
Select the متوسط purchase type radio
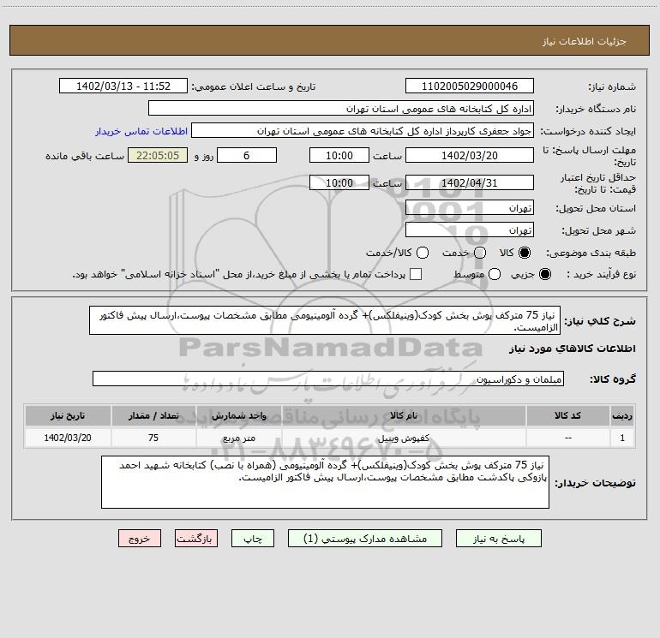(495, 274)
